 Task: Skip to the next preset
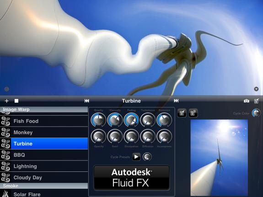tap(176, 101)
